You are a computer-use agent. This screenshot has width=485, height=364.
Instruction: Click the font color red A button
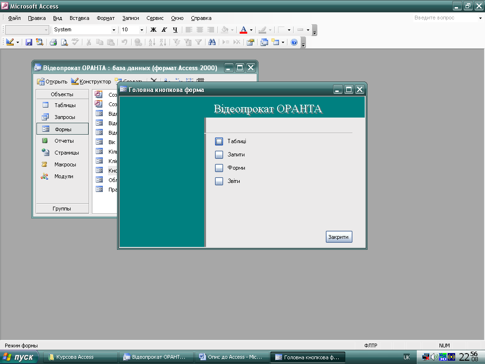point(243,30)
